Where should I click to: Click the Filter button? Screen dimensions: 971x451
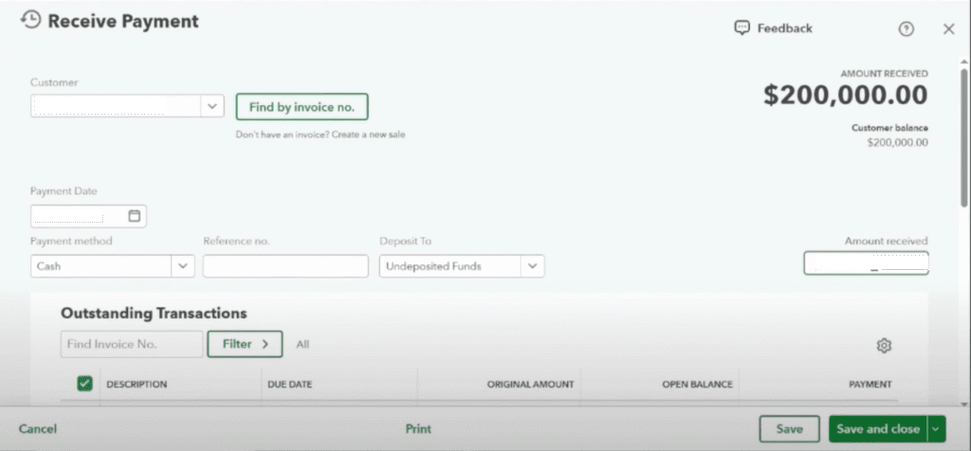[245, 344]
